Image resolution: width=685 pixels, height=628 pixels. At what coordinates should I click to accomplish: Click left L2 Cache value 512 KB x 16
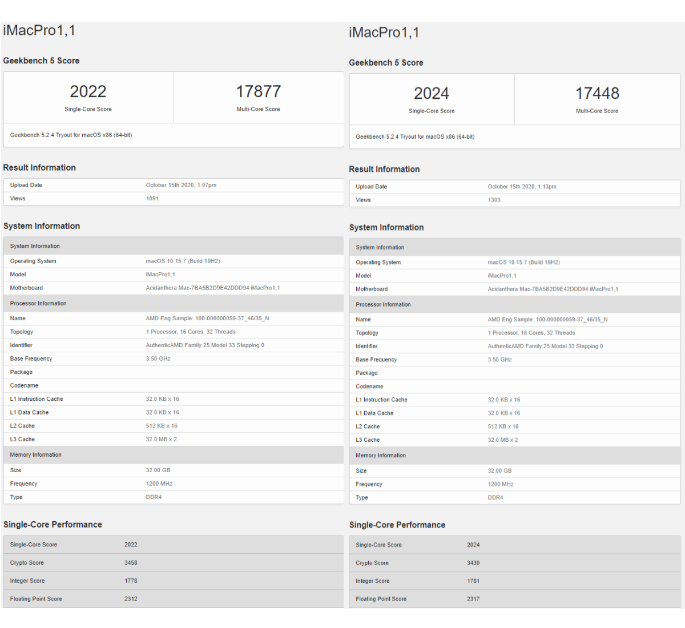(162, 426)
